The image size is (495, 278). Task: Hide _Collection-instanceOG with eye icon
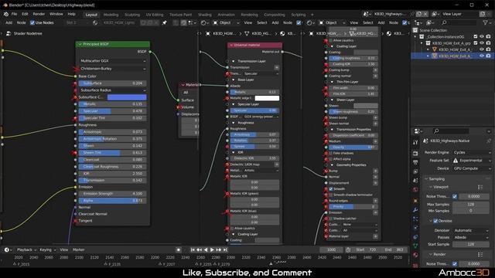pyautogui.click(x=482, y=36)
